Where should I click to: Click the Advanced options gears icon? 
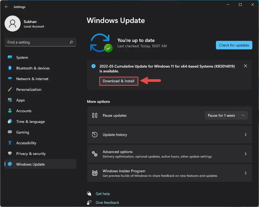pos(95,154)
